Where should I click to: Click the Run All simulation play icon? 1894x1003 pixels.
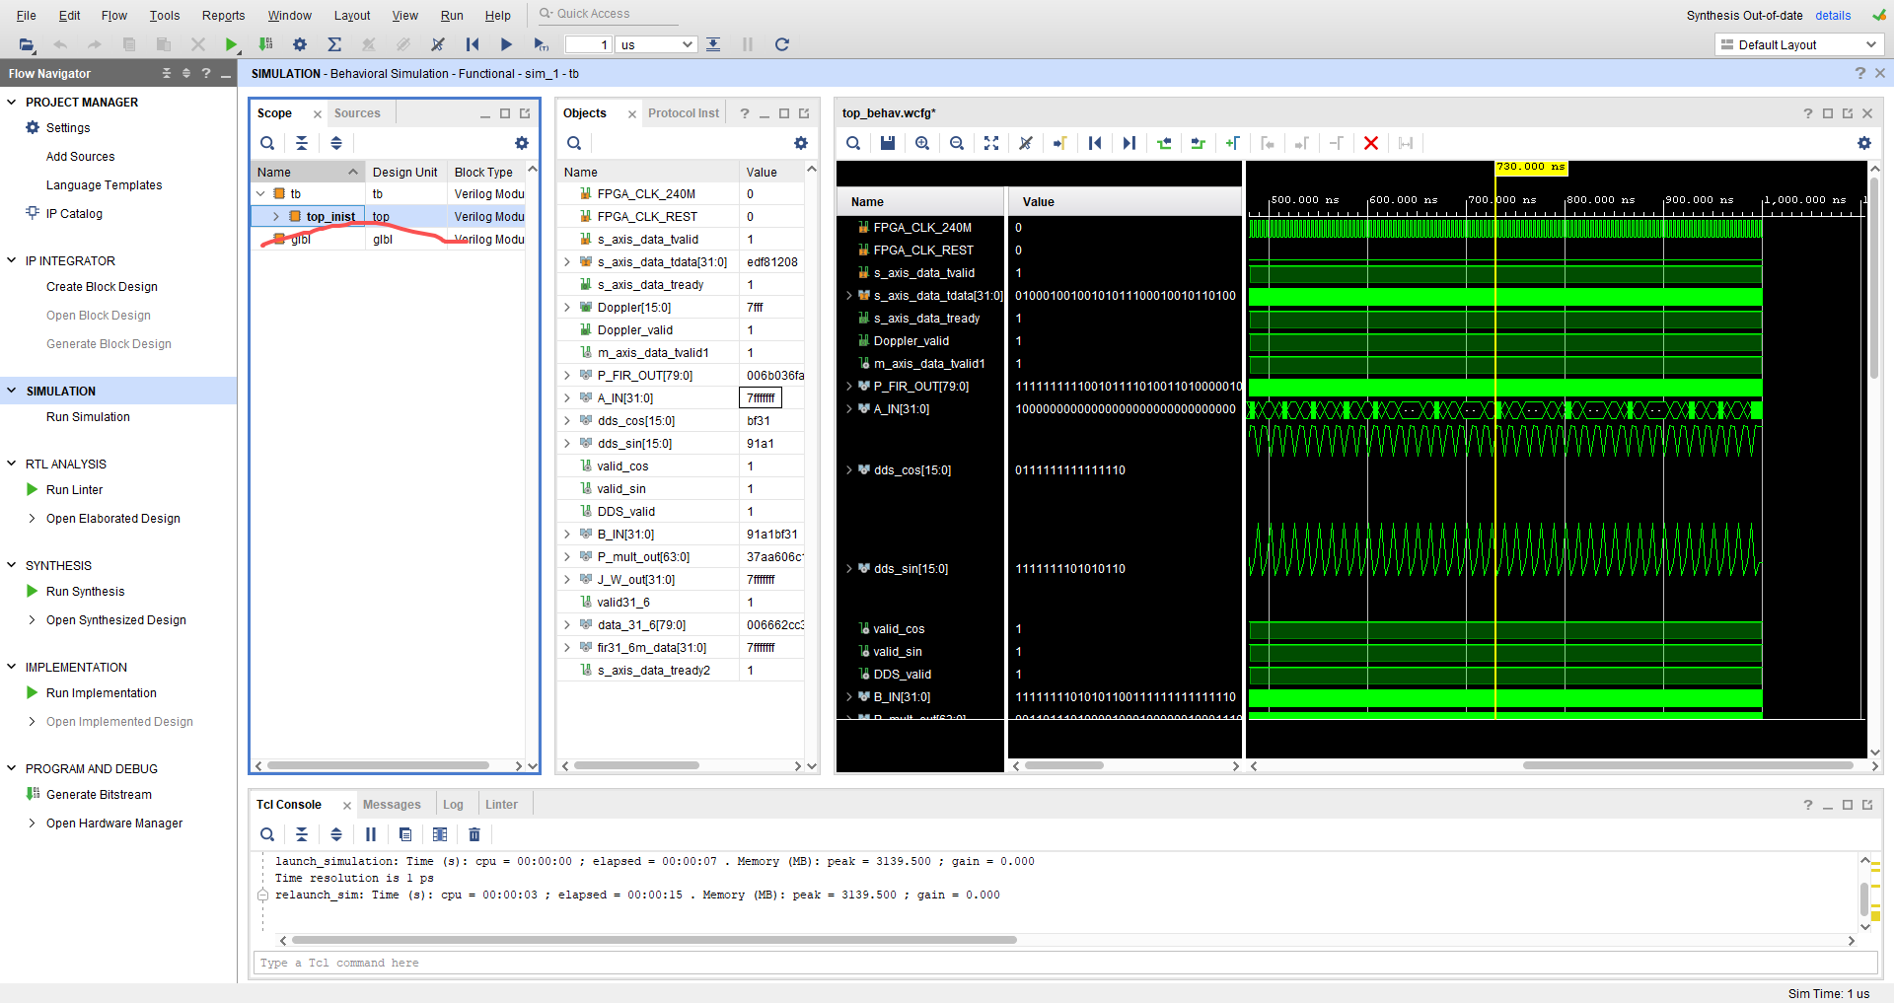point(506,44)
